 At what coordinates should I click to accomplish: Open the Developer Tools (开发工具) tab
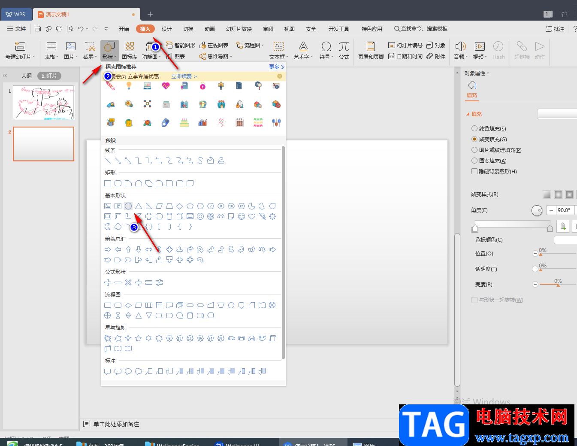[339, 29]
